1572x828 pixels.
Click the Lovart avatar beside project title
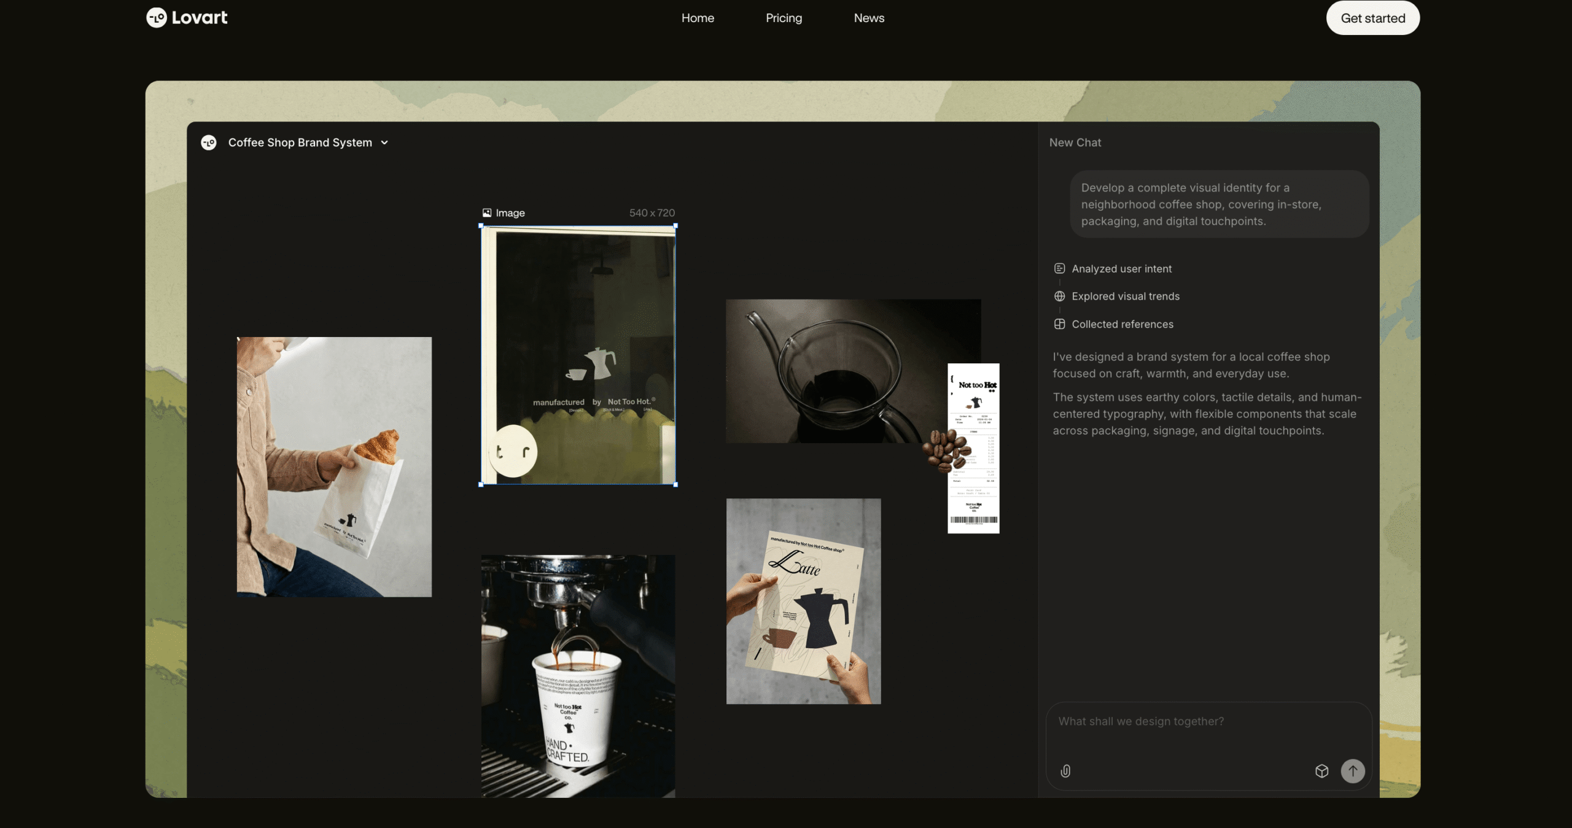tap(208, 142)
